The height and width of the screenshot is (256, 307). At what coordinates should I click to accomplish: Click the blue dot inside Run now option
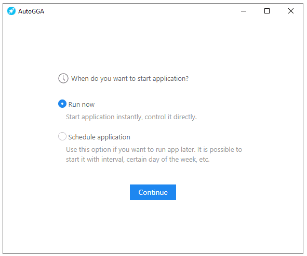pos(62,104)
